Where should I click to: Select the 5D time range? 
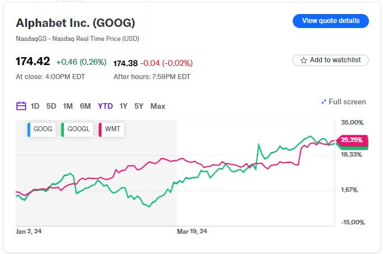(x=51, y=106)
